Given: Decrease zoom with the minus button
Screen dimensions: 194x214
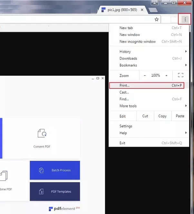Looking at the screenshot, I should point(145,75).
